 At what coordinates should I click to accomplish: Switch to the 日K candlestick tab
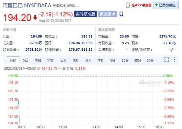63,60
